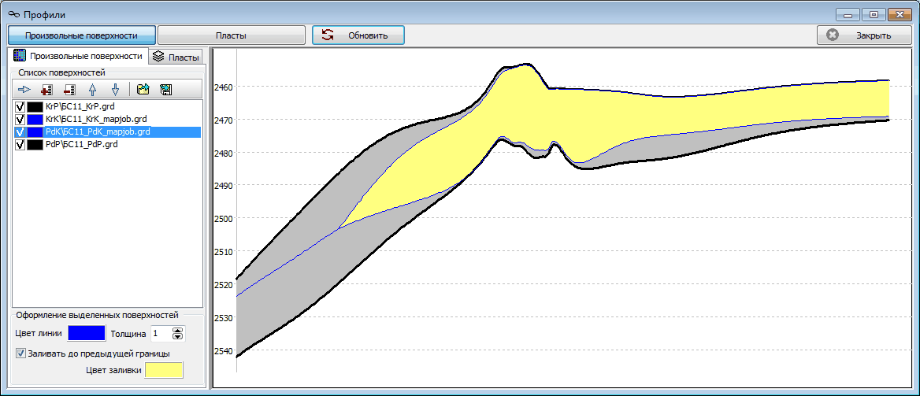Click the layers stack icon on Пласты tab
Image resolution: width=920 pixels, height=396 pixels.
click(x=158, y=57)
